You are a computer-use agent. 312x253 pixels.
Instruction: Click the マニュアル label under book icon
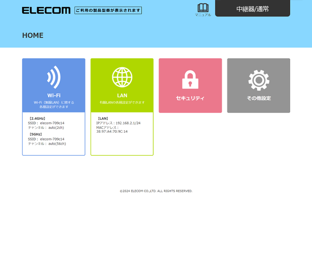pyautogui.click(x=203, y=15)
